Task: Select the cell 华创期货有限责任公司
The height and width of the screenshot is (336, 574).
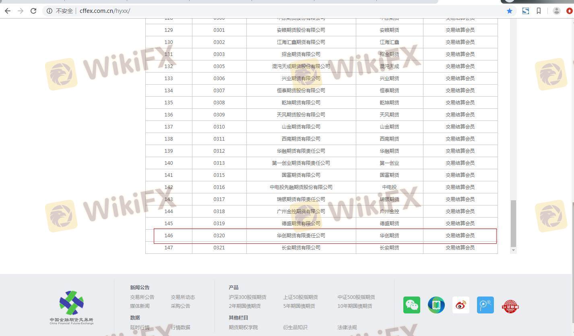Action: [301, 235]
